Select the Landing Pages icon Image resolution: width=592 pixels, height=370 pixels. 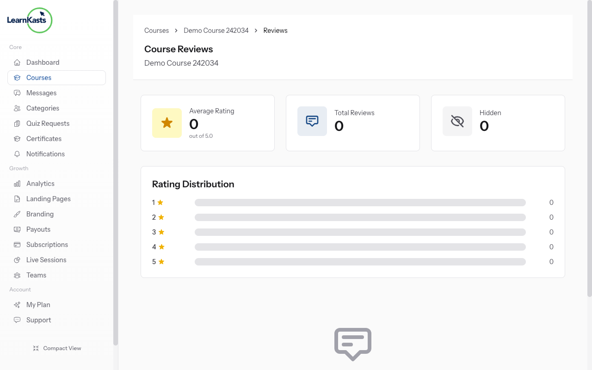coord(17,198)
